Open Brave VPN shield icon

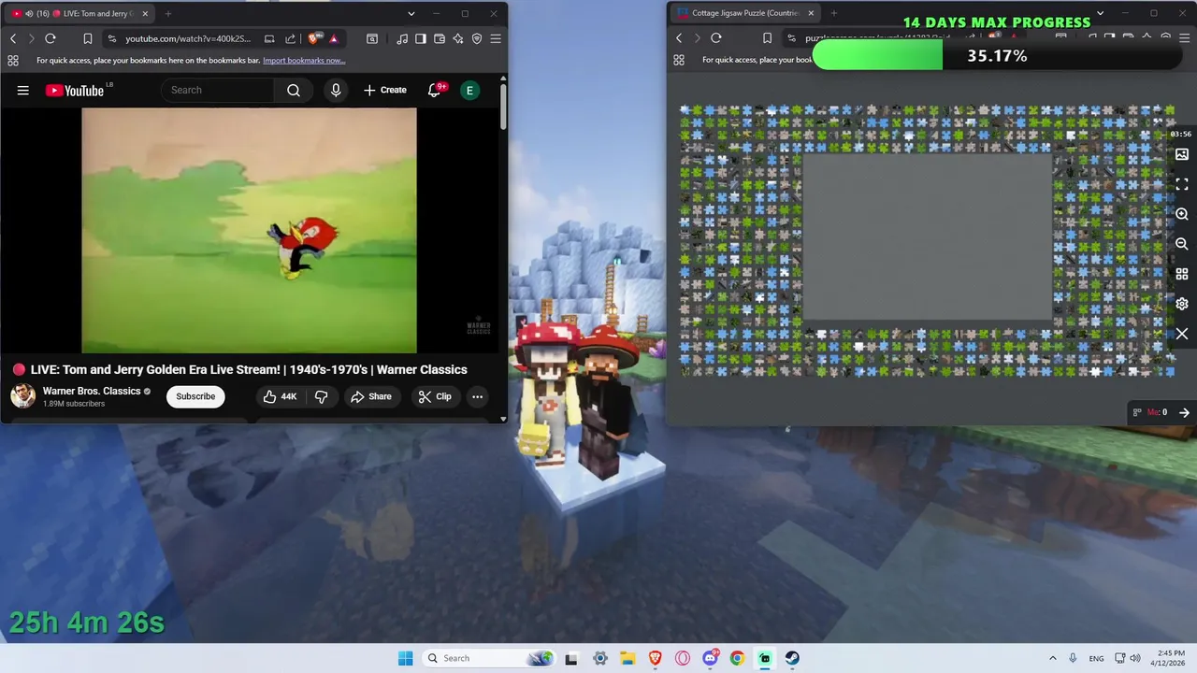(477, 38)
